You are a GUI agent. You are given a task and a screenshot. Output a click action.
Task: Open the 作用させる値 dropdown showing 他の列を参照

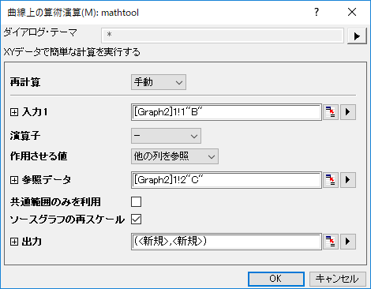(174, 156)
